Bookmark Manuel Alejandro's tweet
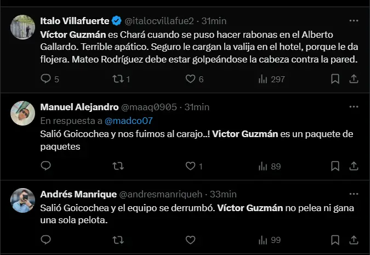 click(x=335, y=166)
